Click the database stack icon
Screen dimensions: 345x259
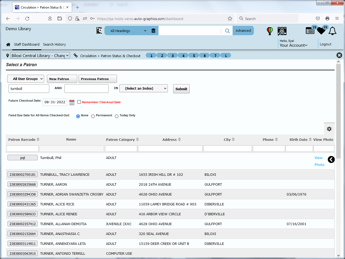[x=153, y=31]
